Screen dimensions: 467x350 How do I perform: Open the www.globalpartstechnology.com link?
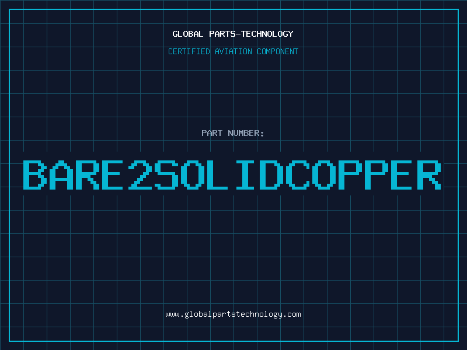(233, 314)
